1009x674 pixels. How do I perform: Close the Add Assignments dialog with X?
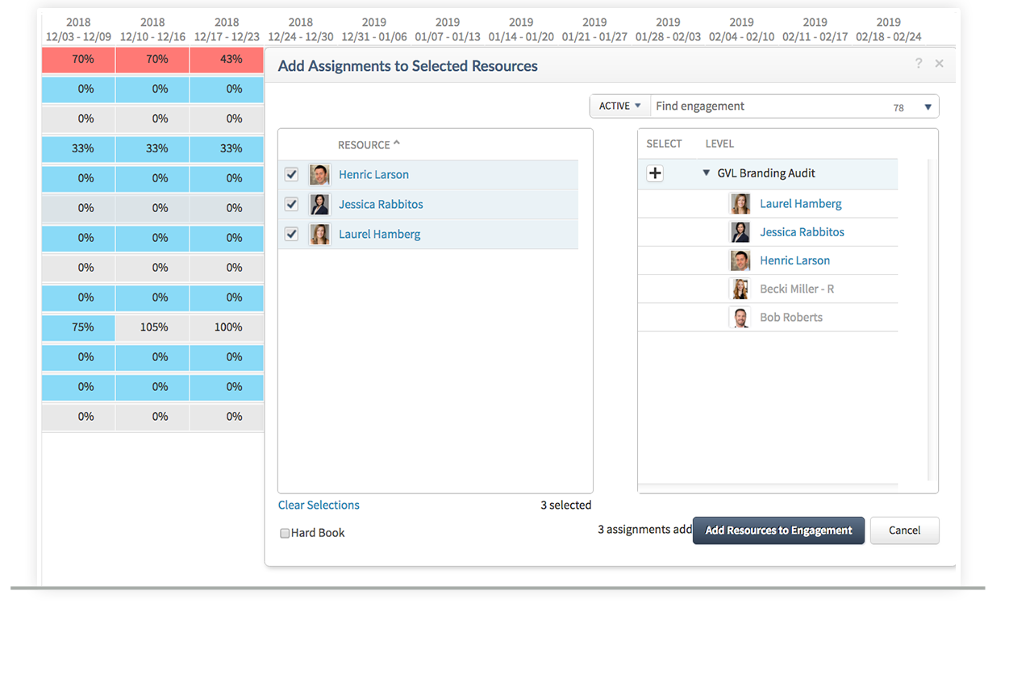pos(939,64)
